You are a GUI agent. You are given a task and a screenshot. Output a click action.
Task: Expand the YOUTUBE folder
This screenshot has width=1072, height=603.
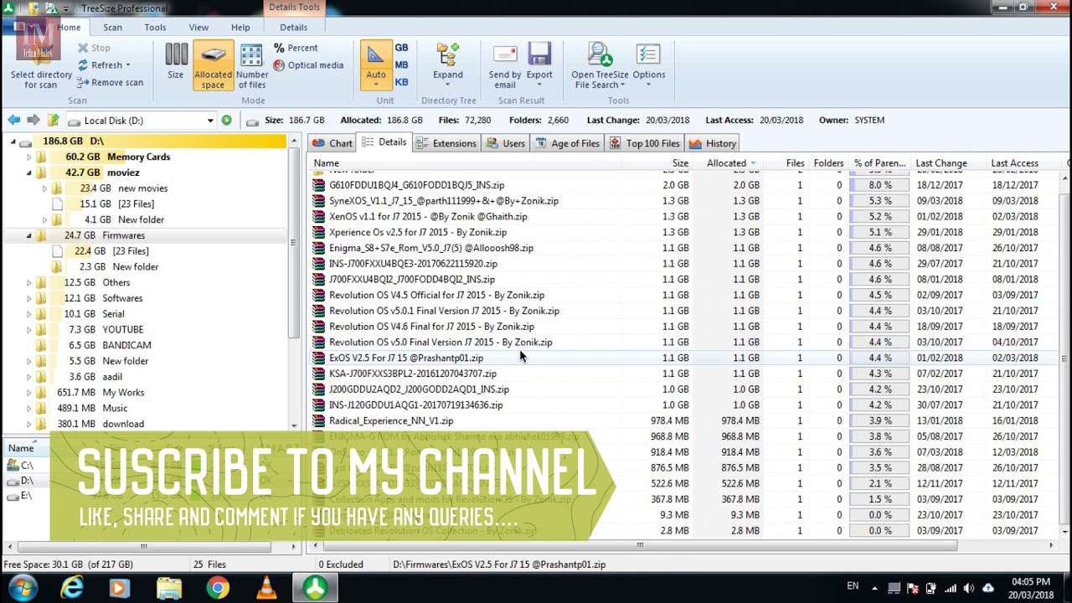[28, 330]
